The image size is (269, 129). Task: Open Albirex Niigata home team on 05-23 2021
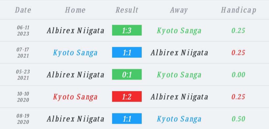click(75, 75)
